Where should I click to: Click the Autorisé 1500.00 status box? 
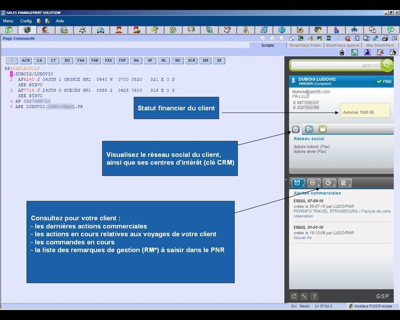click(x=365, y=111)
